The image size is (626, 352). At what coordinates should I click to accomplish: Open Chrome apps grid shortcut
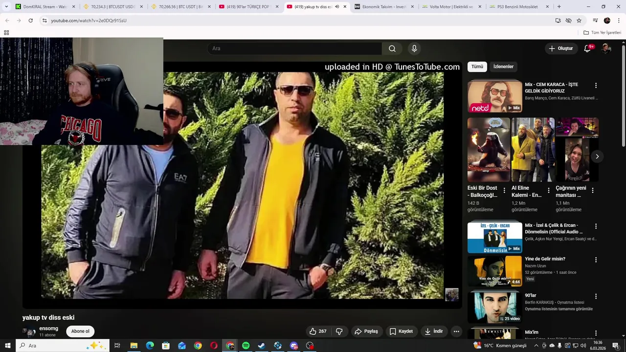6,33
